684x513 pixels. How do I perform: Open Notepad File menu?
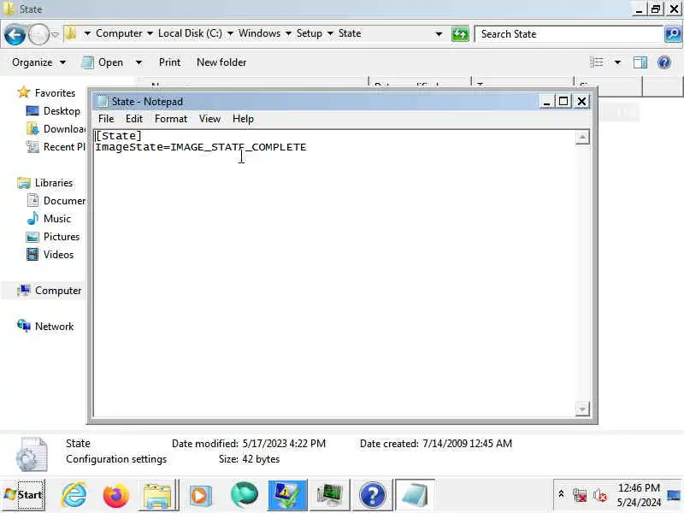click(x=106, y=119)
